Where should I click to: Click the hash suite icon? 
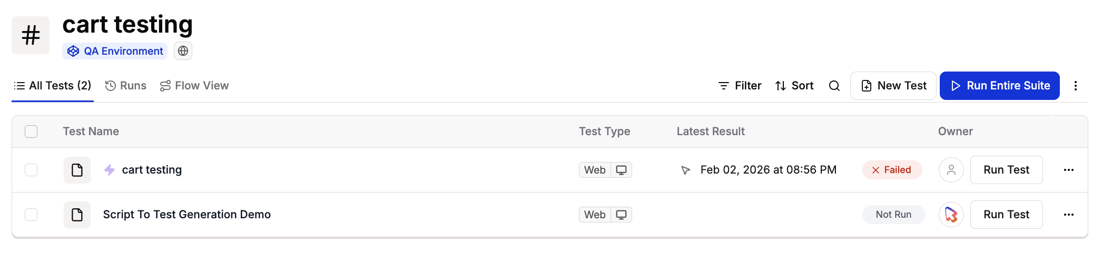pyautogui.click(x=31, y=35)
